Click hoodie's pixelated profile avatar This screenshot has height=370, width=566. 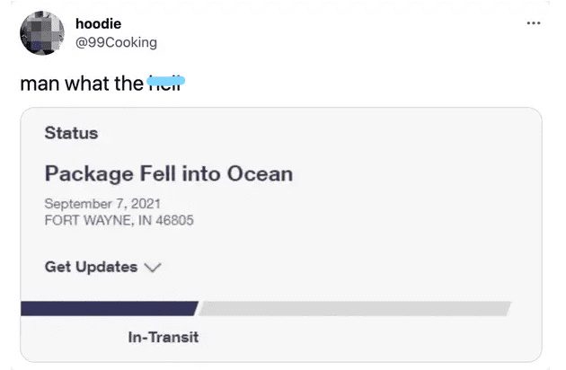tap(42, 33)
